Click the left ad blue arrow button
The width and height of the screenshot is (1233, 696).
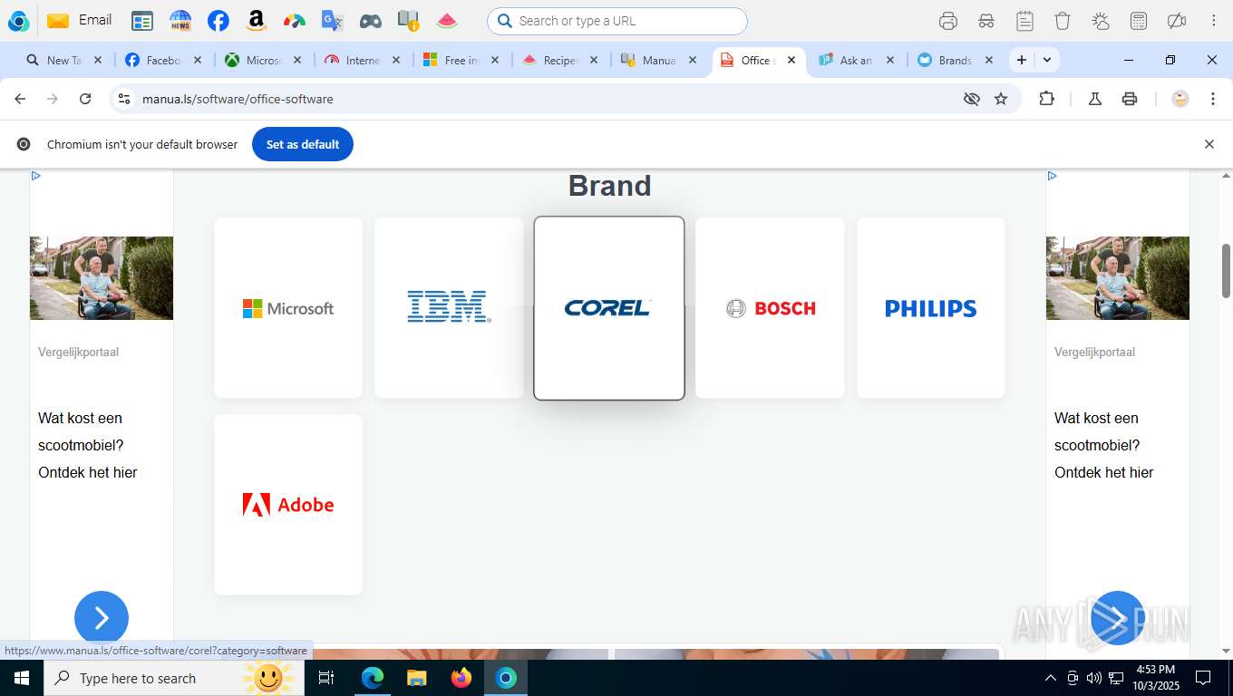[x=102, y=618]
